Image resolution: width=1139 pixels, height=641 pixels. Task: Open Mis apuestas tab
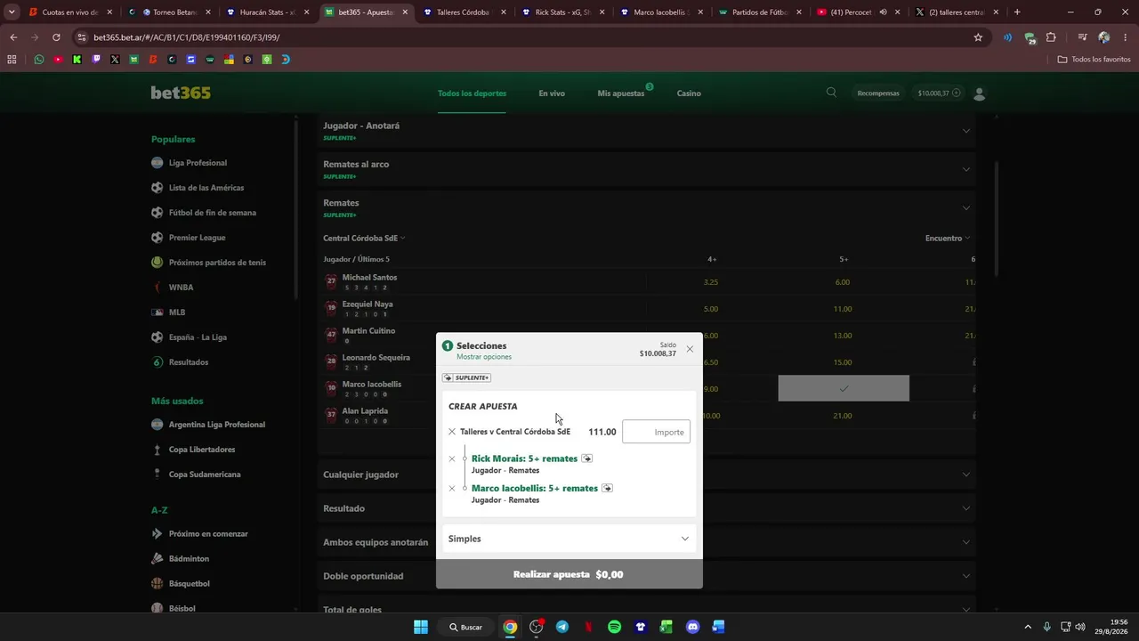pos(621,93)
